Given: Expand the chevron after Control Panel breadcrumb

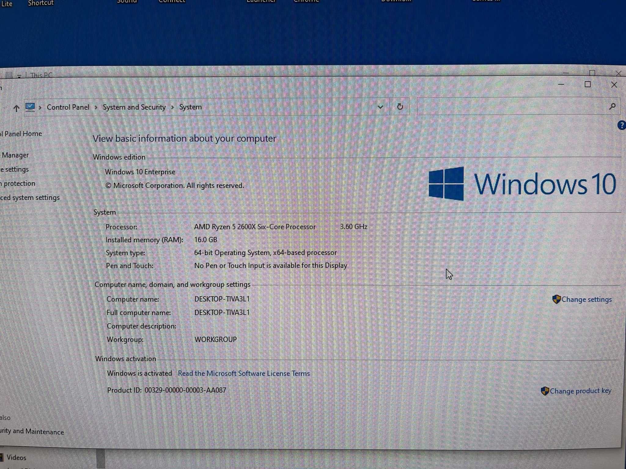Looking at the screenshot, I should [96, 107].
